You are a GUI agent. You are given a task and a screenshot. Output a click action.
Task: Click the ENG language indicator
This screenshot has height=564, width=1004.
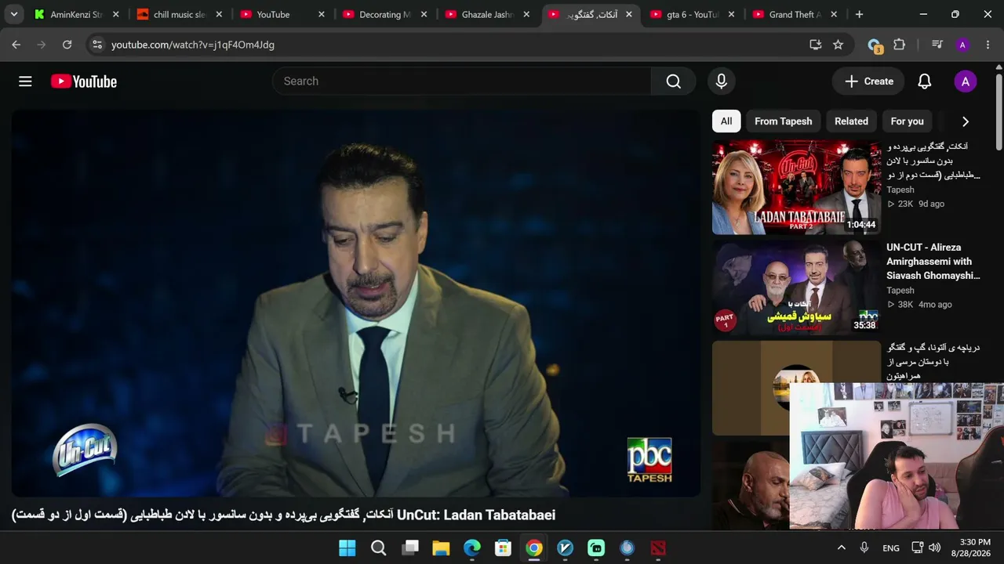891,548
